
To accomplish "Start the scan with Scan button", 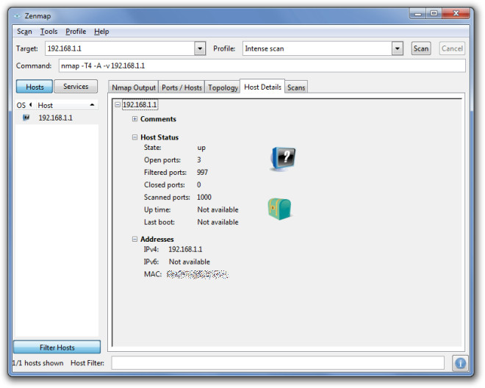I will (421, 48).
